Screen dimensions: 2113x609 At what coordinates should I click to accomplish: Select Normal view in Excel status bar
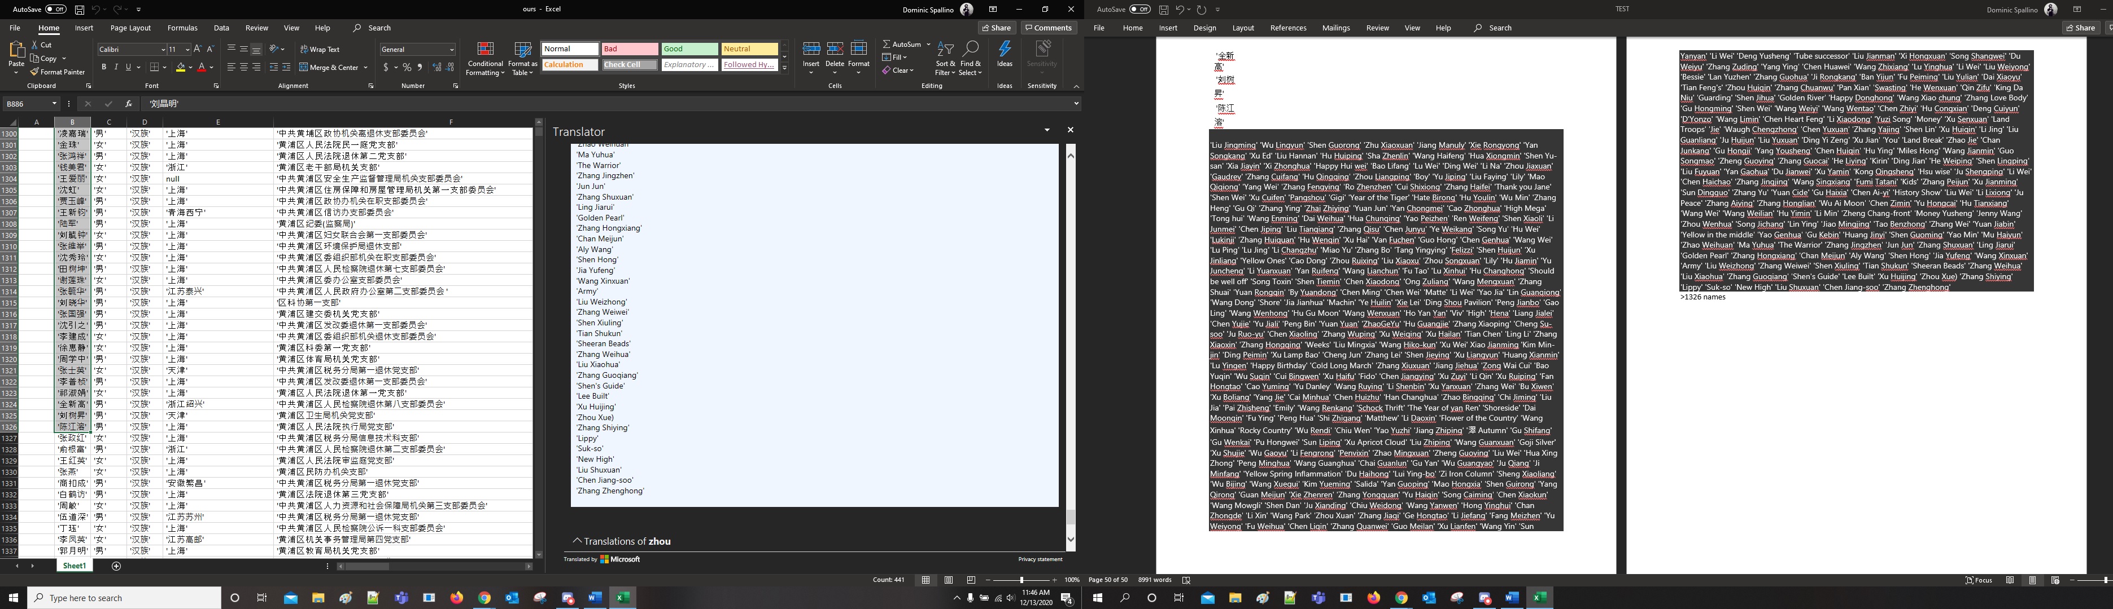[x=925, y=580]
